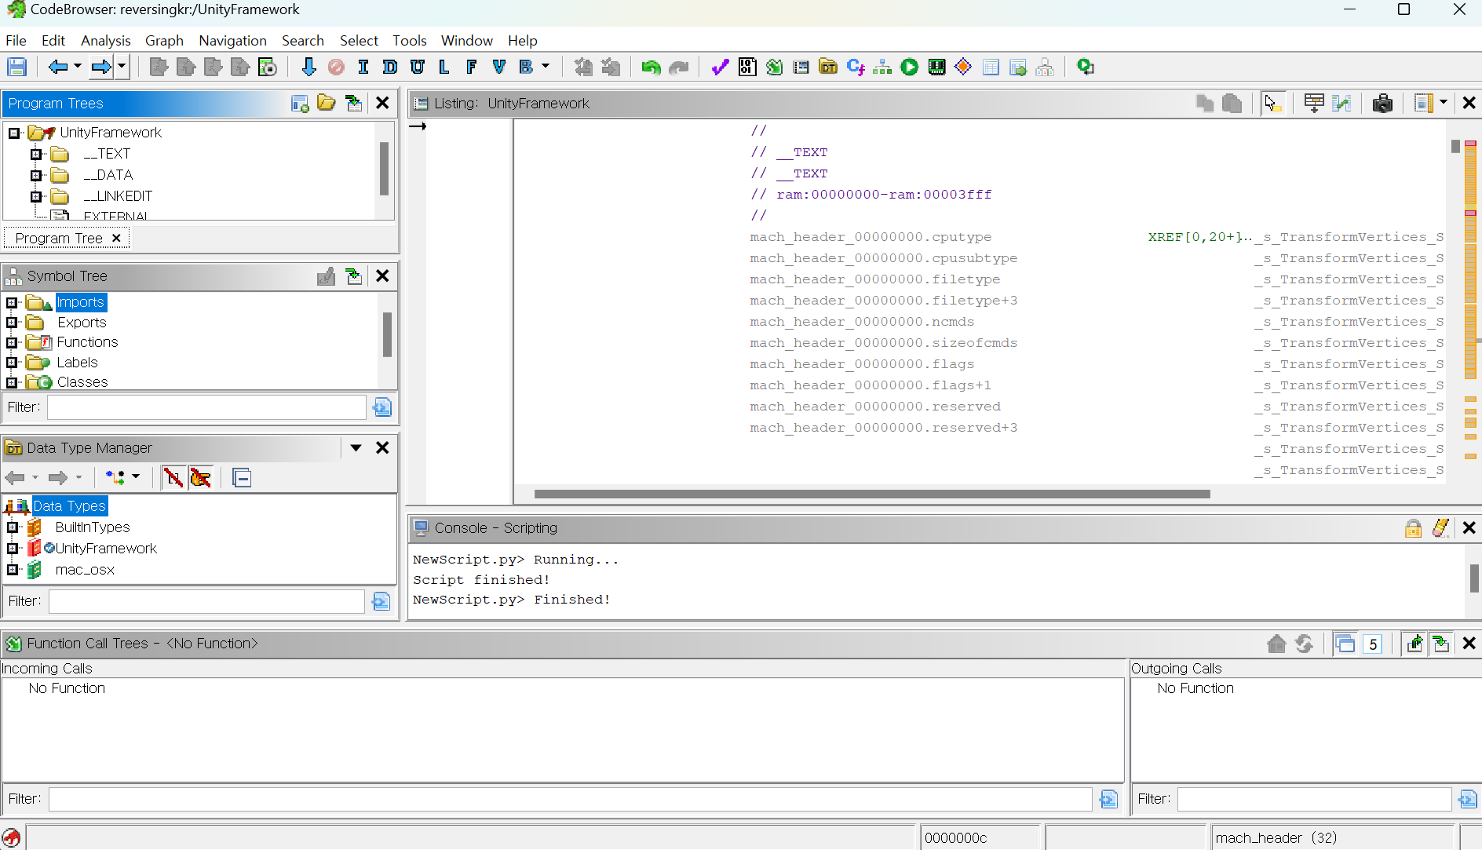
Task: Close the Console Scripting panel
Action: point(1469,528)
